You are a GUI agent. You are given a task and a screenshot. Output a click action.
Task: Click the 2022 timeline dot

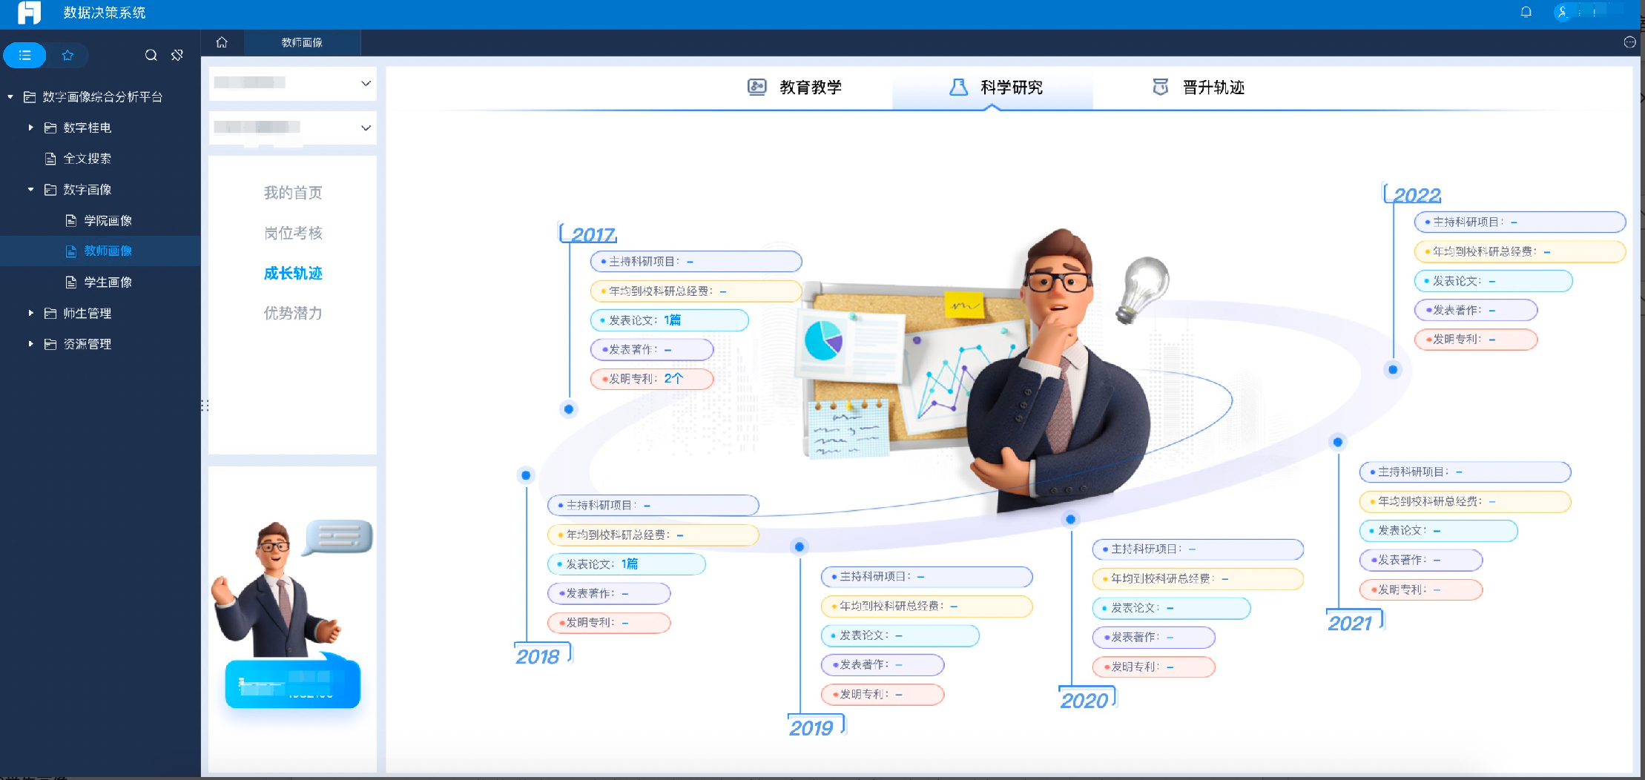point(1393,369)
